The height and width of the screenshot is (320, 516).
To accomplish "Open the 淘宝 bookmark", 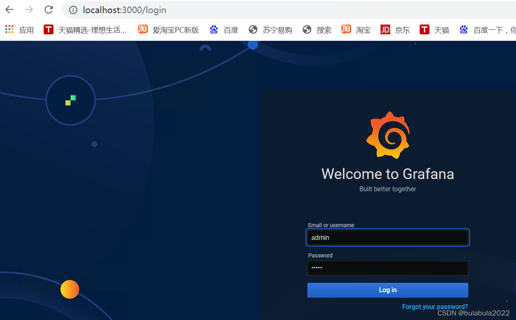I will 356,30.
